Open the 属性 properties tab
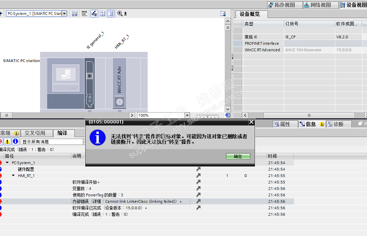The image size is (367, 236). pyautogui.click(x=285, y=124)
